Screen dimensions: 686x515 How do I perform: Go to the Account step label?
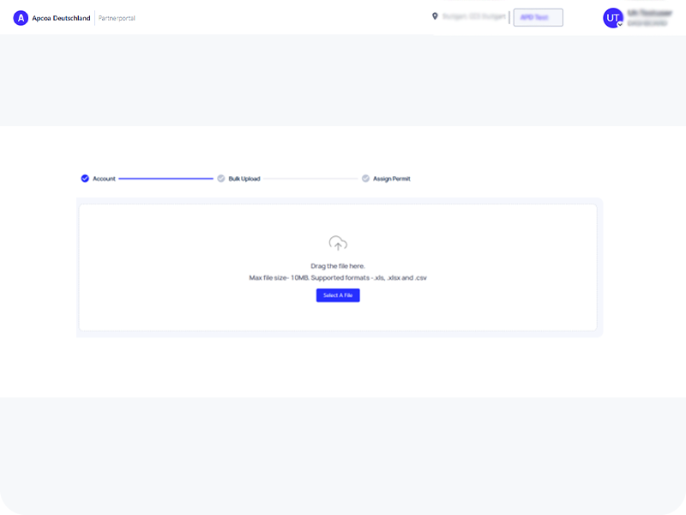pos(104,179)
